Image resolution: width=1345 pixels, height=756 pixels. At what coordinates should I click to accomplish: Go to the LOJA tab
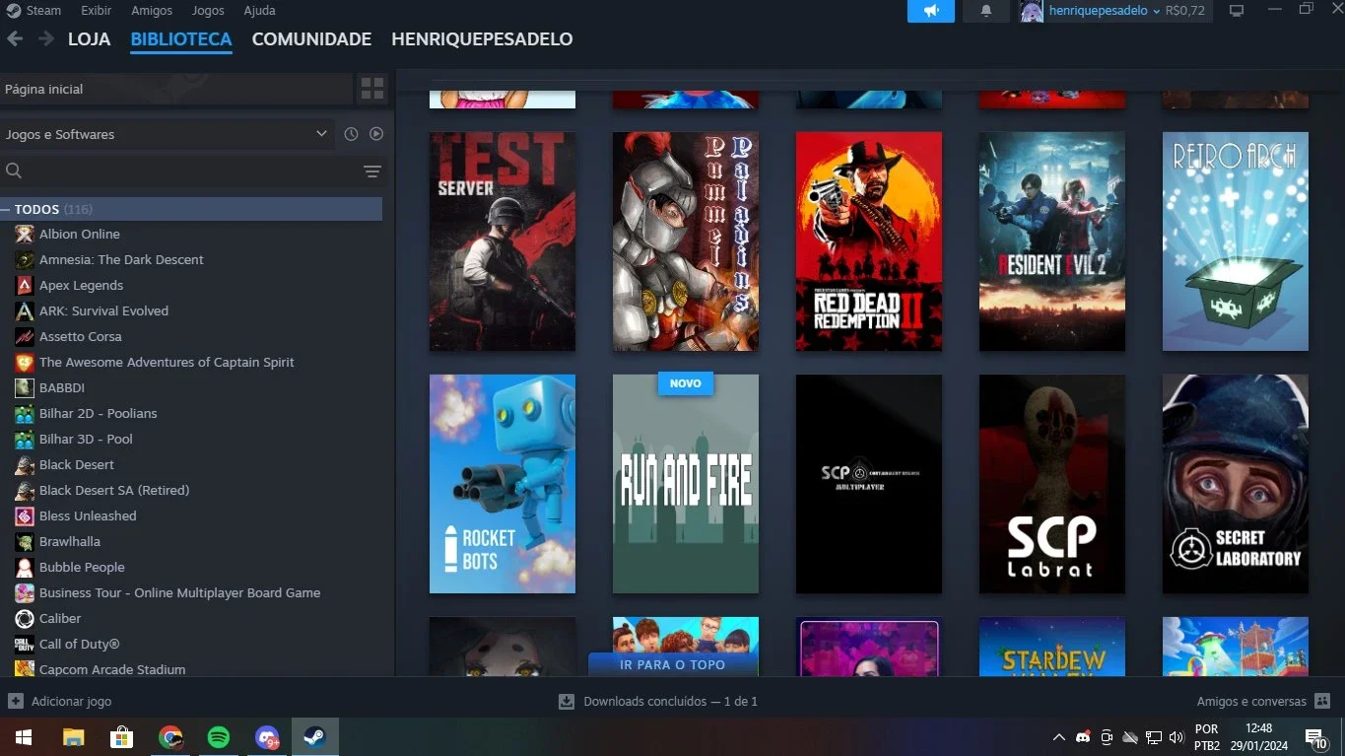pos(89,39)
